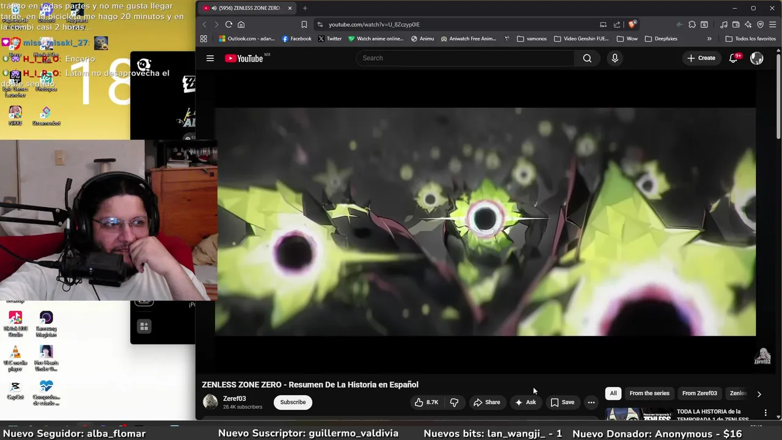
Task: Like the video showing 8.7K likes
Action: click(426, 402)
